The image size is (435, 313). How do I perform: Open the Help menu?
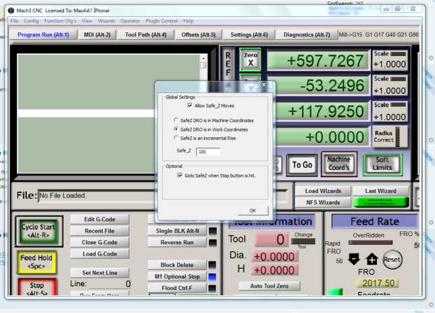[x=188, y=21]
